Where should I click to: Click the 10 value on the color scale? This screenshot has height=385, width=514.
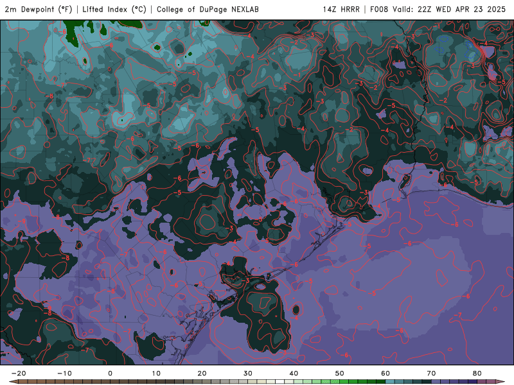click(x=156, y=373)
